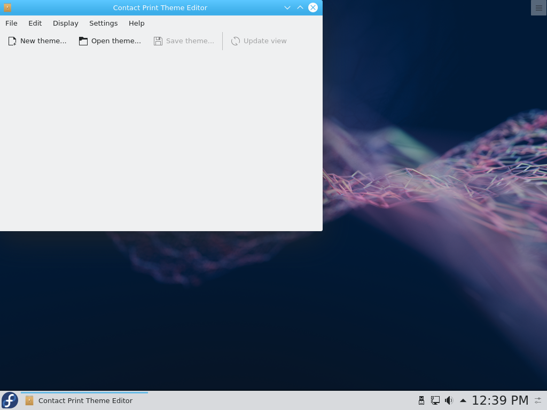
Task: Maximize the Contact Print Theme Editor window
Action: [300, 7]
